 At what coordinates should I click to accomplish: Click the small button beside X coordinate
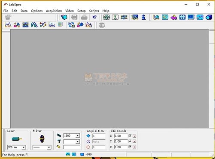(134, 136)
